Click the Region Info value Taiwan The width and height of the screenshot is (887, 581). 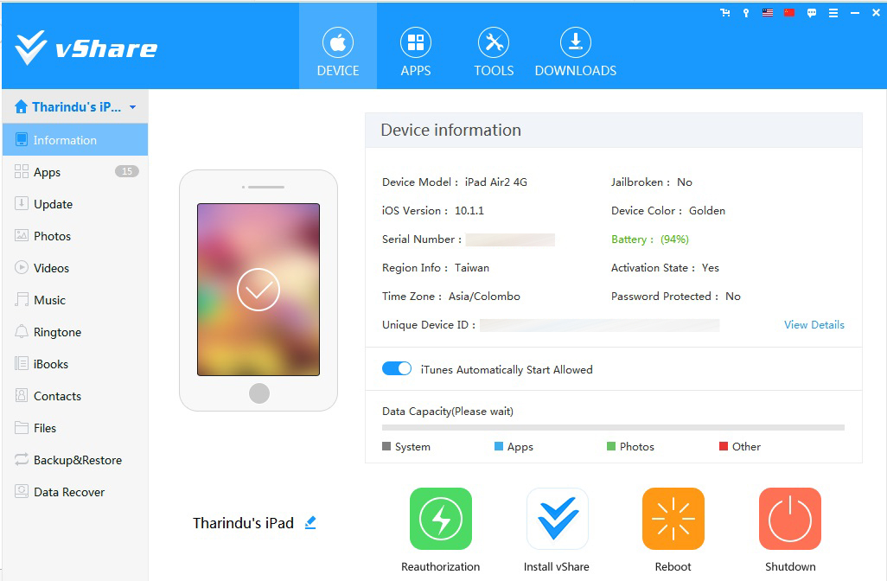coord(472,267)
